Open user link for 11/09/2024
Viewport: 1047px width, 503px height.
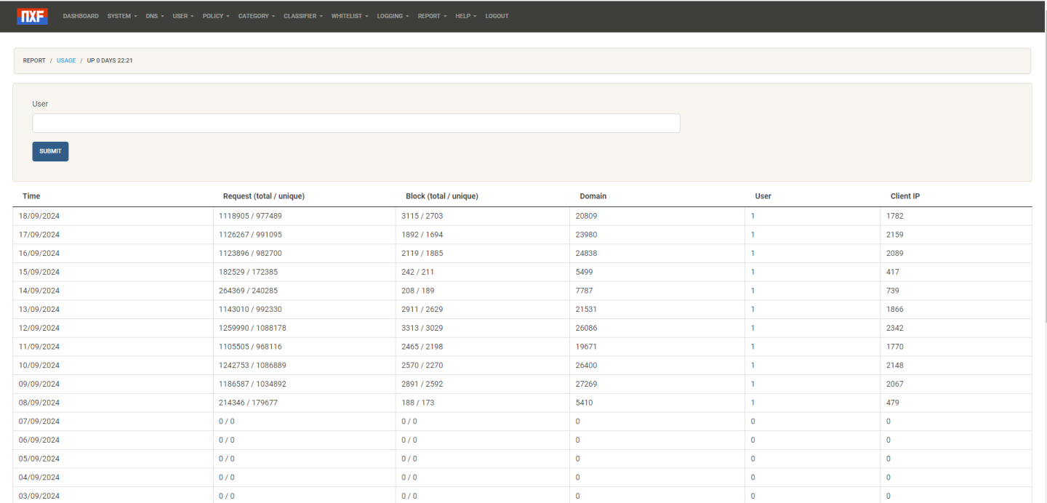[753, 347]
